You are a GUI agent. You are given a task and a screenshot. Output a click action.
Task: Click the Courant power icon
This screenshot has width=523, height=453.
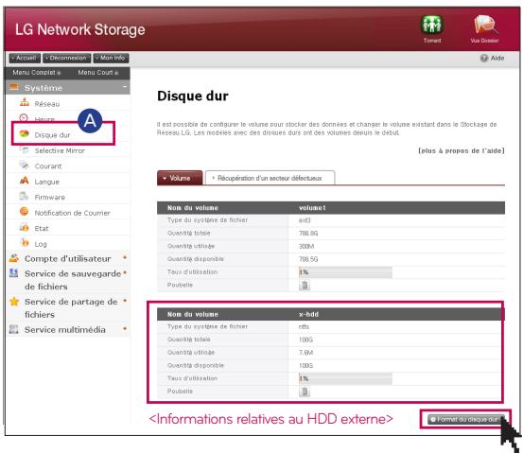25,165
